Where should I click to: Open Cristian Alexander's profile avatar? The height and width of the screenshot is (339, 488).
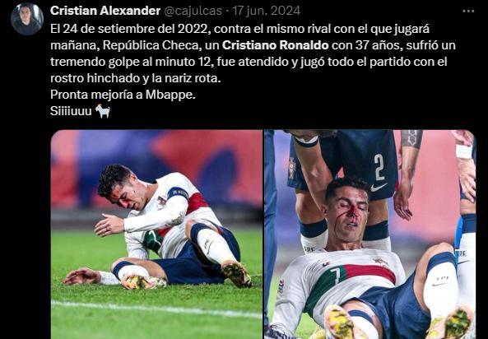click(27, 19)
